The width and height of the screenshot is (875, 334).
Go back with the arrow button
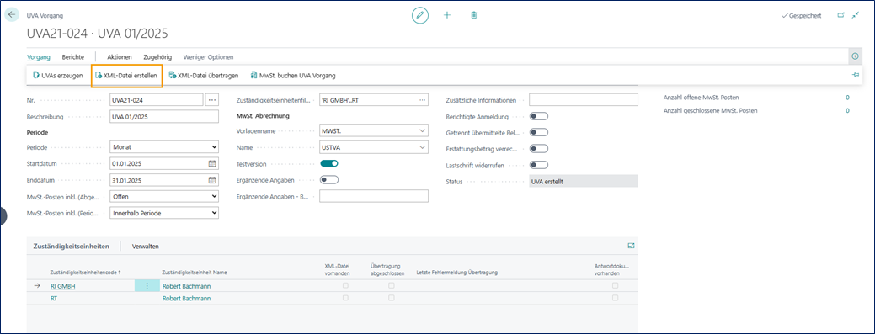[x=12, y=15]
